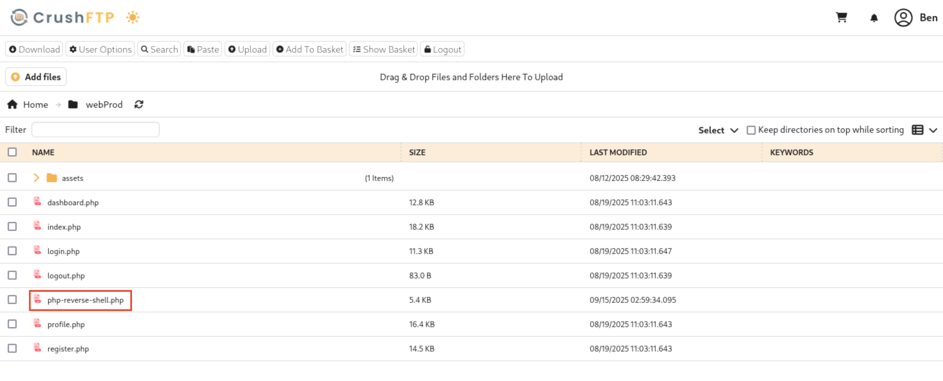Click the list view layout icon

click(917, 130)
